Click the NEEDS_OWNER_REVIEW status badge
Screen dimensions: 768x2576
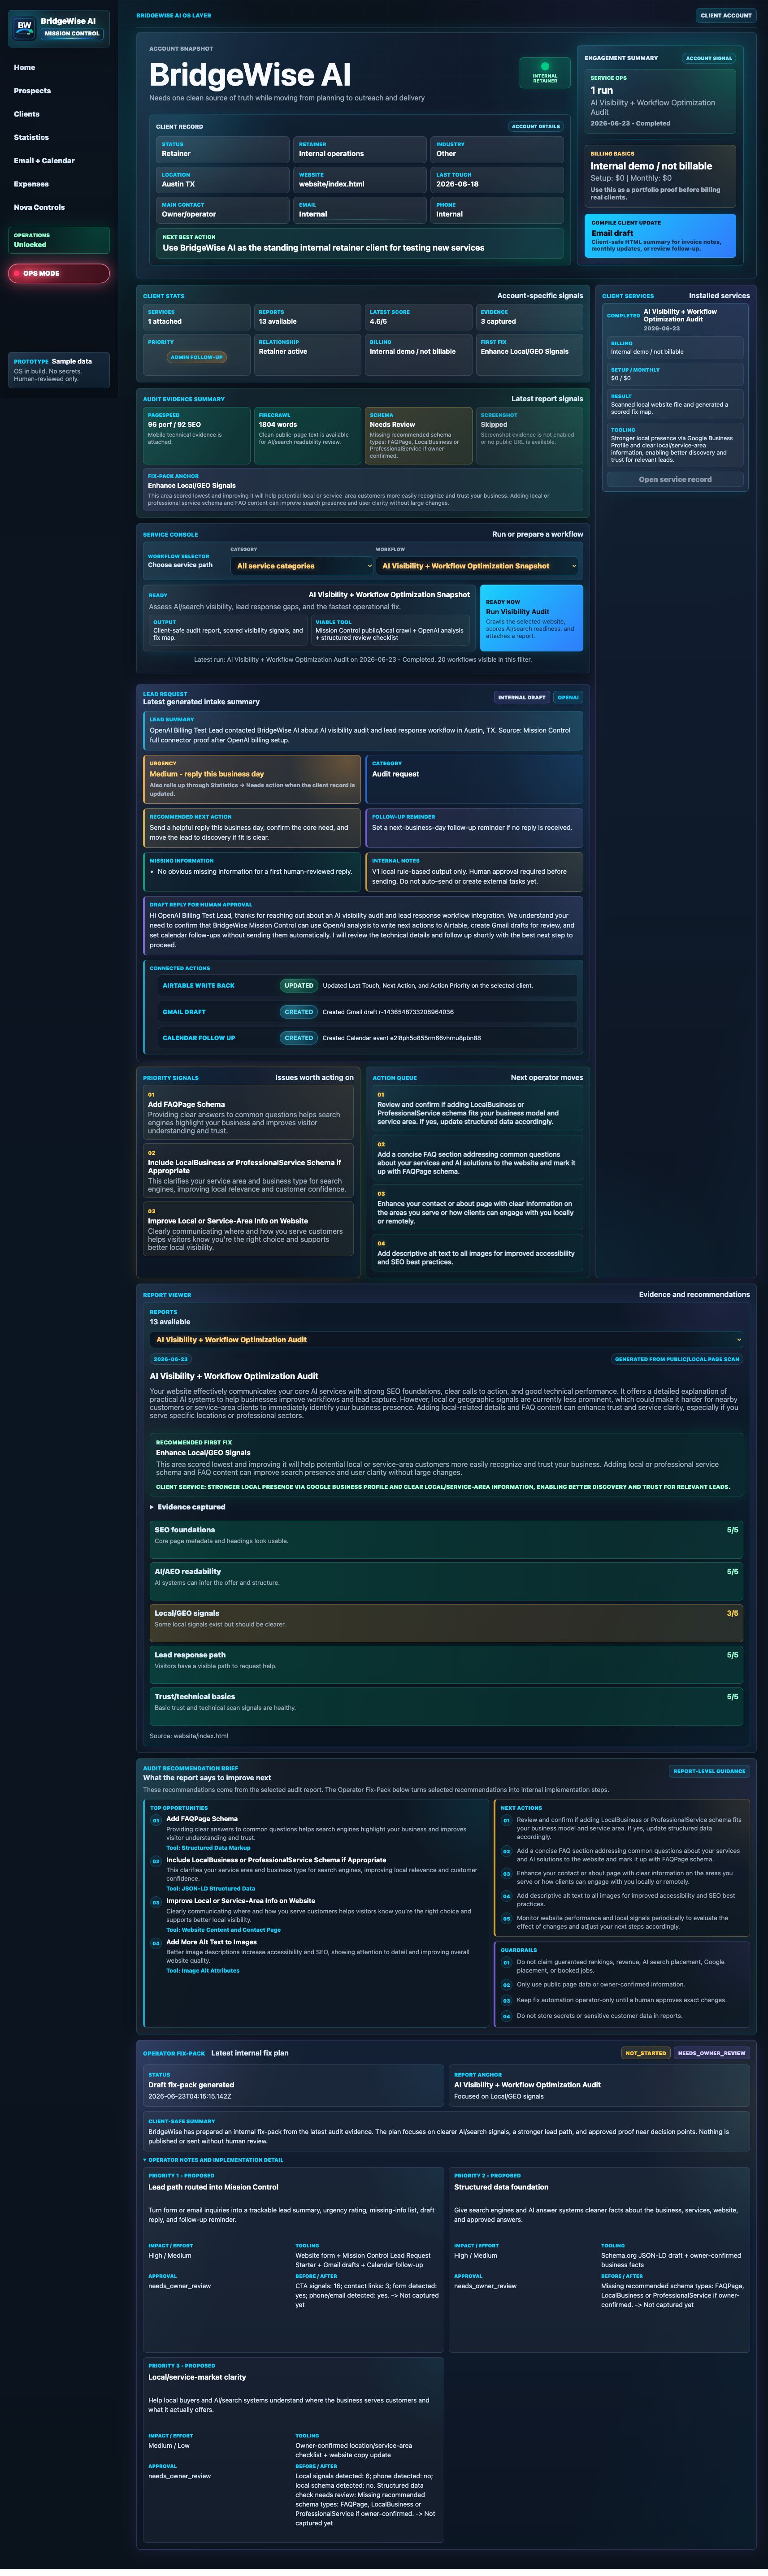pyautogui.click(x=711, y=2053)
